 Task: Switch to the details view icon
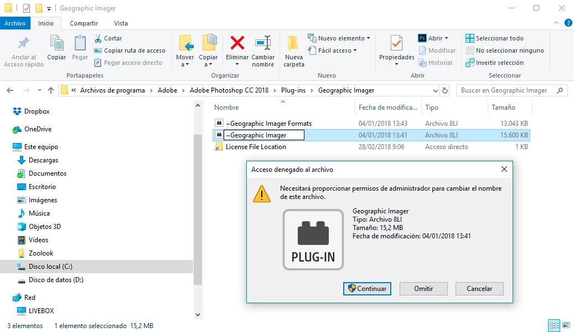554,325
